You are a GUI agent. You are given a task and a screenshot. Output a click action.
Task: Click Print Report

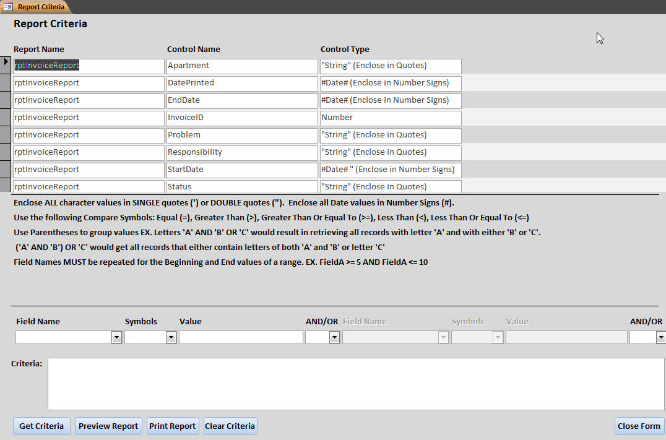point(173,426)
